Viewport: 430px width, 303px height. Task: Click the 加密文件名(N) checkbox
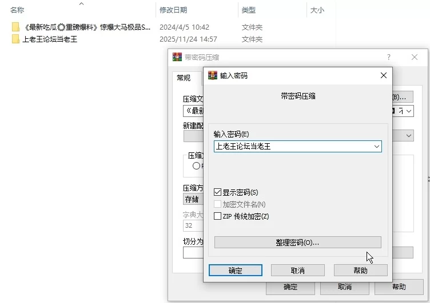[217, 204]
